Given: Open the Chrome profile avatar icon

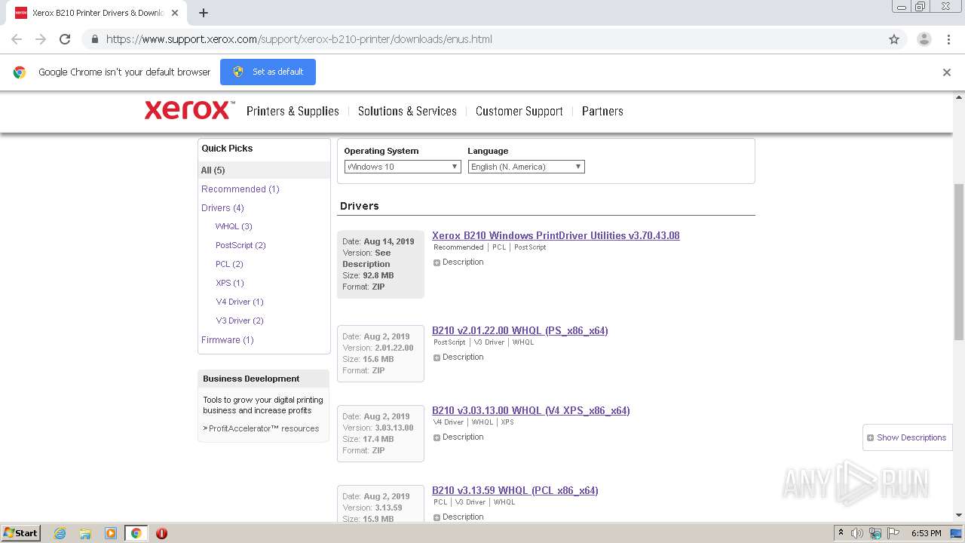Looking at the screenshot, I should click(924, 39).
